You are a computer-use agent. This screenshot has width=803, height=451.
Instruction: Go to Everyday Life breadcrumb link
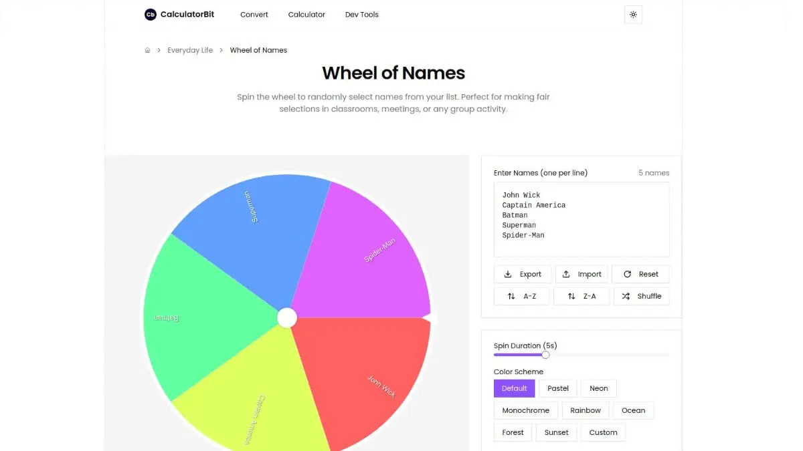(190, 50)
